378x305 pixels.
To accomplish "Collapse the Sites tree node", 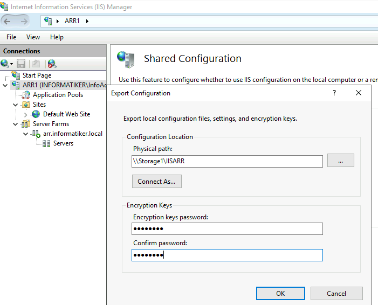I will coord(16,105).
